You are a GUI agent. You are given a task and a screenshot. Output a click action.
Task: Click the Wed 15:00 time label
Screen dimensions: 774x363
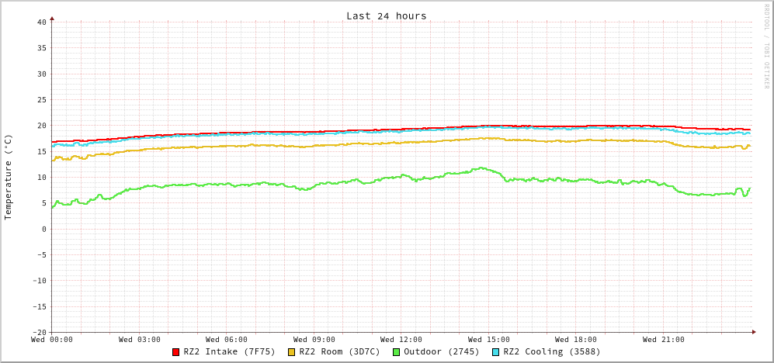coord(489,340)
